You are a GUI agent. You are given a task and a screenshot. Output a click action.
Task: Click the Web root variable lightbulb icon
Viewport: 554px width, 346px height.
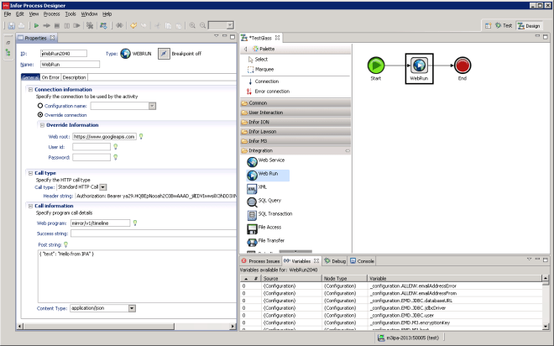[140, 135]
